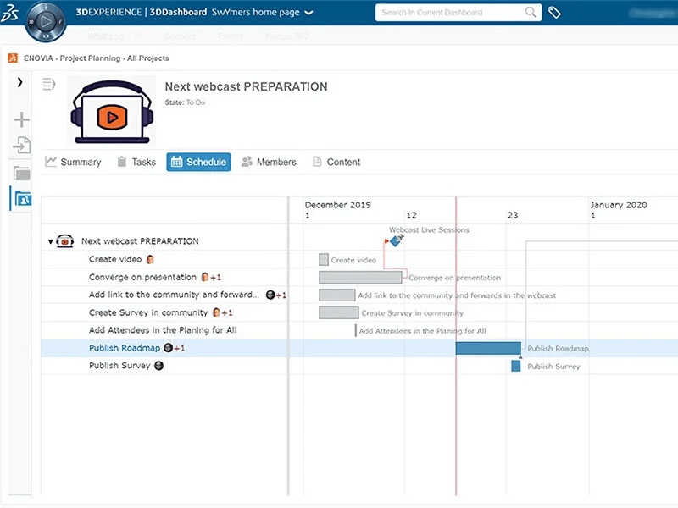Expand the collapsed left sidebar panel arrow
This screenshot has height=508, width=678.
pyautogui.click(x=19, y=83)
